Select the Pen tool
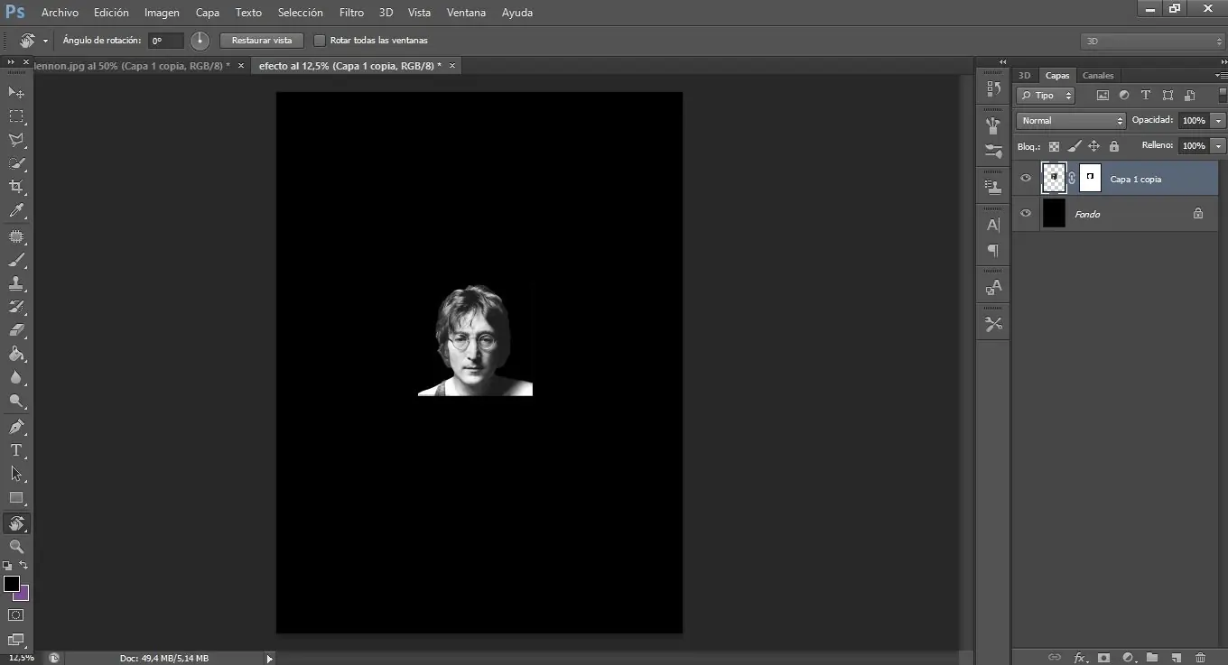Screen dimensions: 1228x665 tap(16, 426)
